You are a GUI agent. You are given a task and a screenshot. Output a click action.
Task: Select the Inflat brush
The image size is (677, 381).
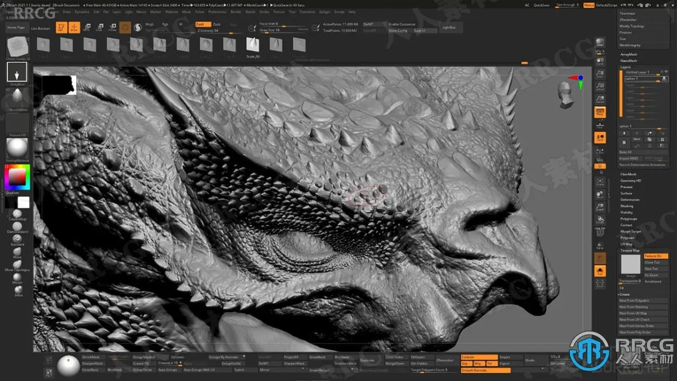click(17, 290)
